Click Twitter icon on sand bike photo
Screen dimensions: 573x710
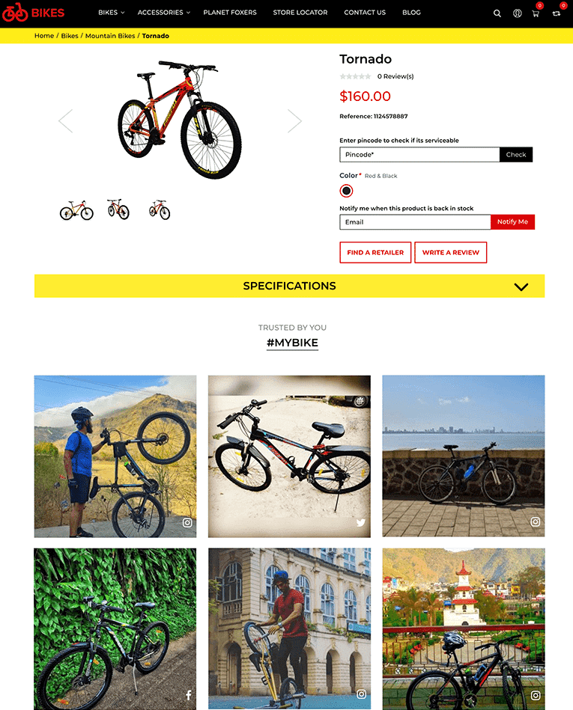coord(361,522)
